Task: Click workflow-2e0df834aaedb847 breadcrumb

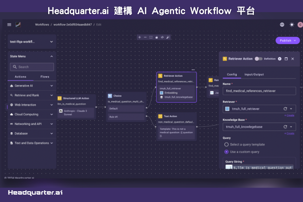Action: [72, 25]
